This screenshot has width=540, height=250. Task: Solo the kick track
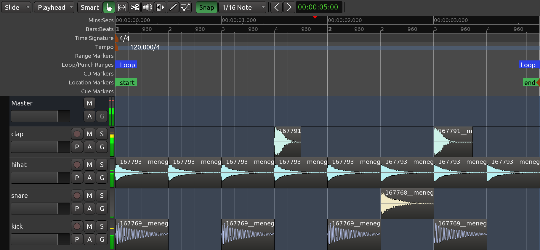click(x=102, y=226)
